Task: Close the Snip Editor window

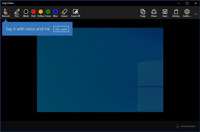Action: click(x=196, y=3)
